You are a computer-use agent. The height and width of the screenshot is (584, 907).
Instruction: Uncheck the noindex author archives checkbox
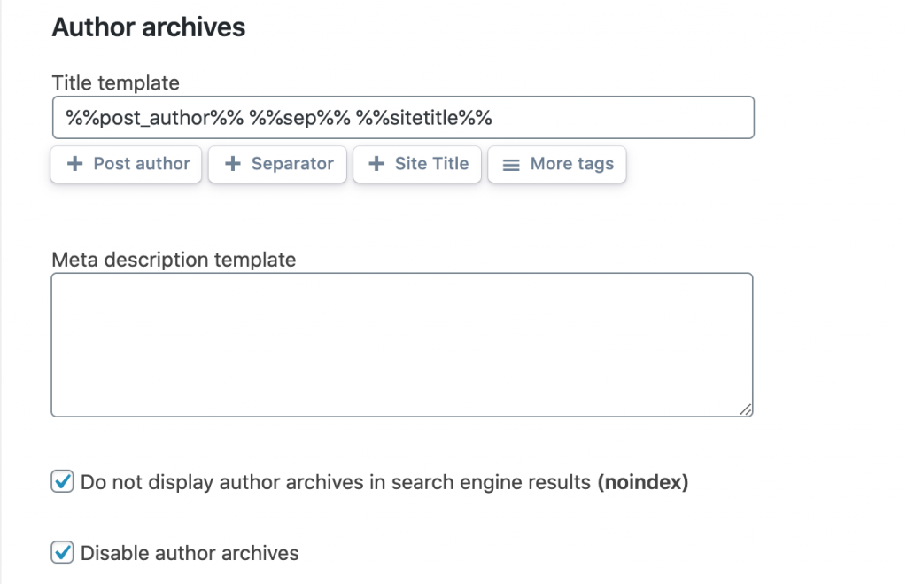click(62, 482)
